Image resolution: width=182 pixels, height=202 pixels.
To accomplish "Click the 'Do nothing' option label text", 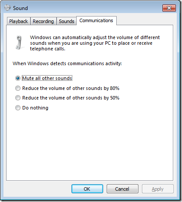I will (35, 108).
